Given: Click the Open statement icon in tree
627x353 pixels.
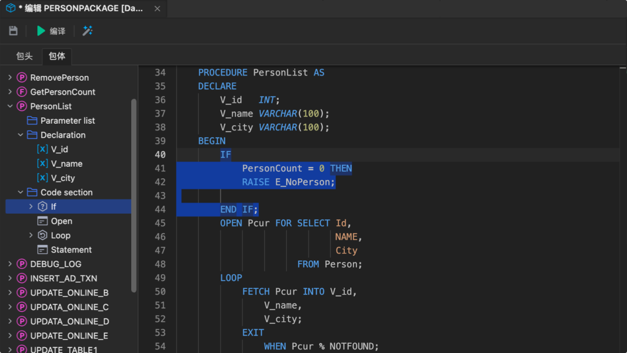Looking at the screenshot, I should point(42,221).
